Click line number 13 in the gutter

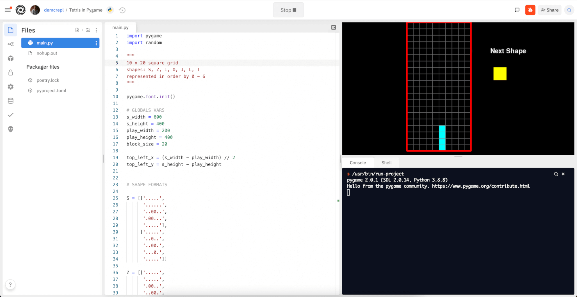pyautogui.click(x=115, y=117)
